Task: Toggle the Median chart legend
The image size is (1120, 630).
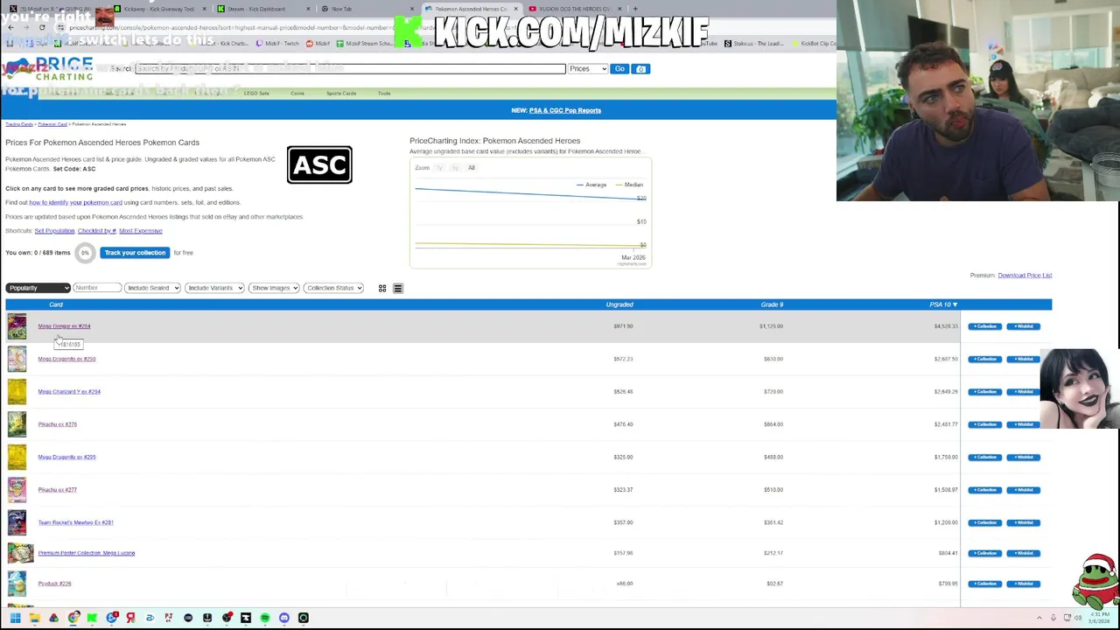Action: pos(630,185)
